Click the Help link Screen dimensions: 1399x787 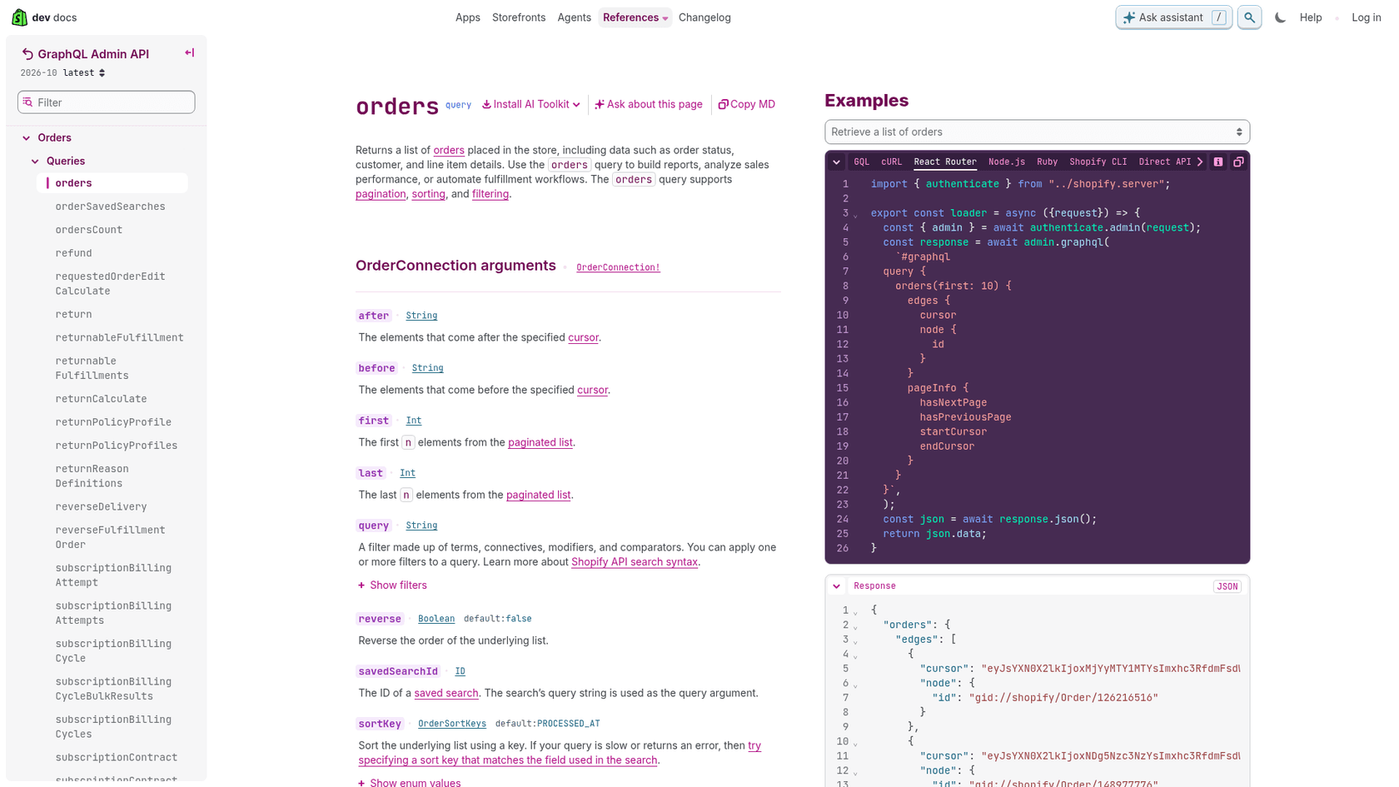[x=1311, y=17]
